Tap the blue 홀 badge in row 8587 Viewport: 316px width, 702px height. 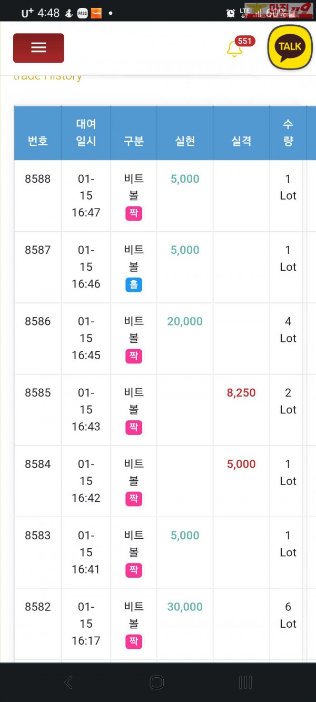[x=134, y=285]
